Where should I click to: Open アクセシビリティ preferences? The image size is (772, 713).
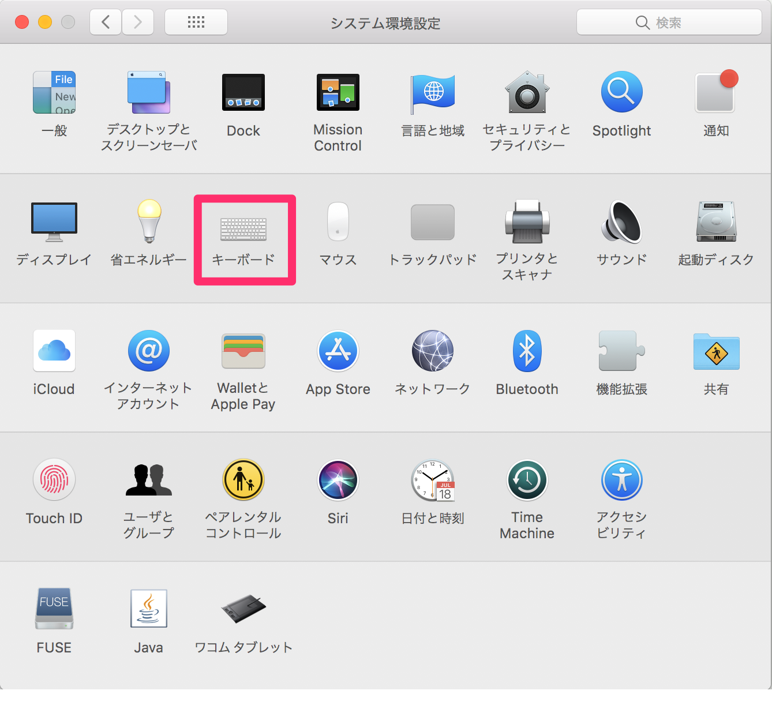(622, 480)
